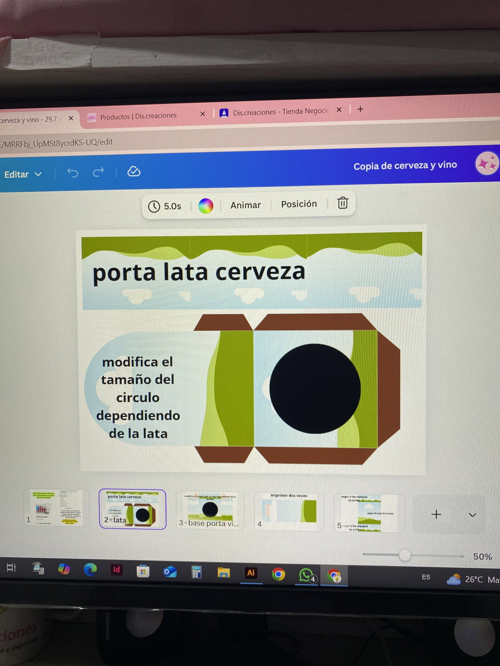500x666 pixels.
Task: Add a new page with plus button
Action: pyautogui.click(x=436, y=515)
